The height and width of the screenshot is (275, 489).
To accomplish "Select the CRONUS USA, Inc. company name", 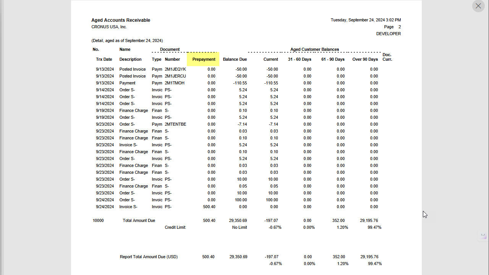I will coord(108,27).
